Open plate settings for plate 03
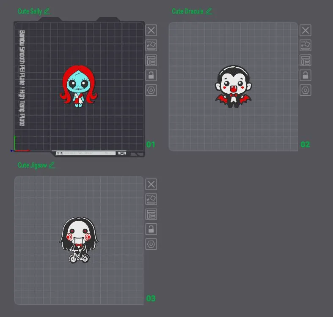 click(x=151, y=244)
